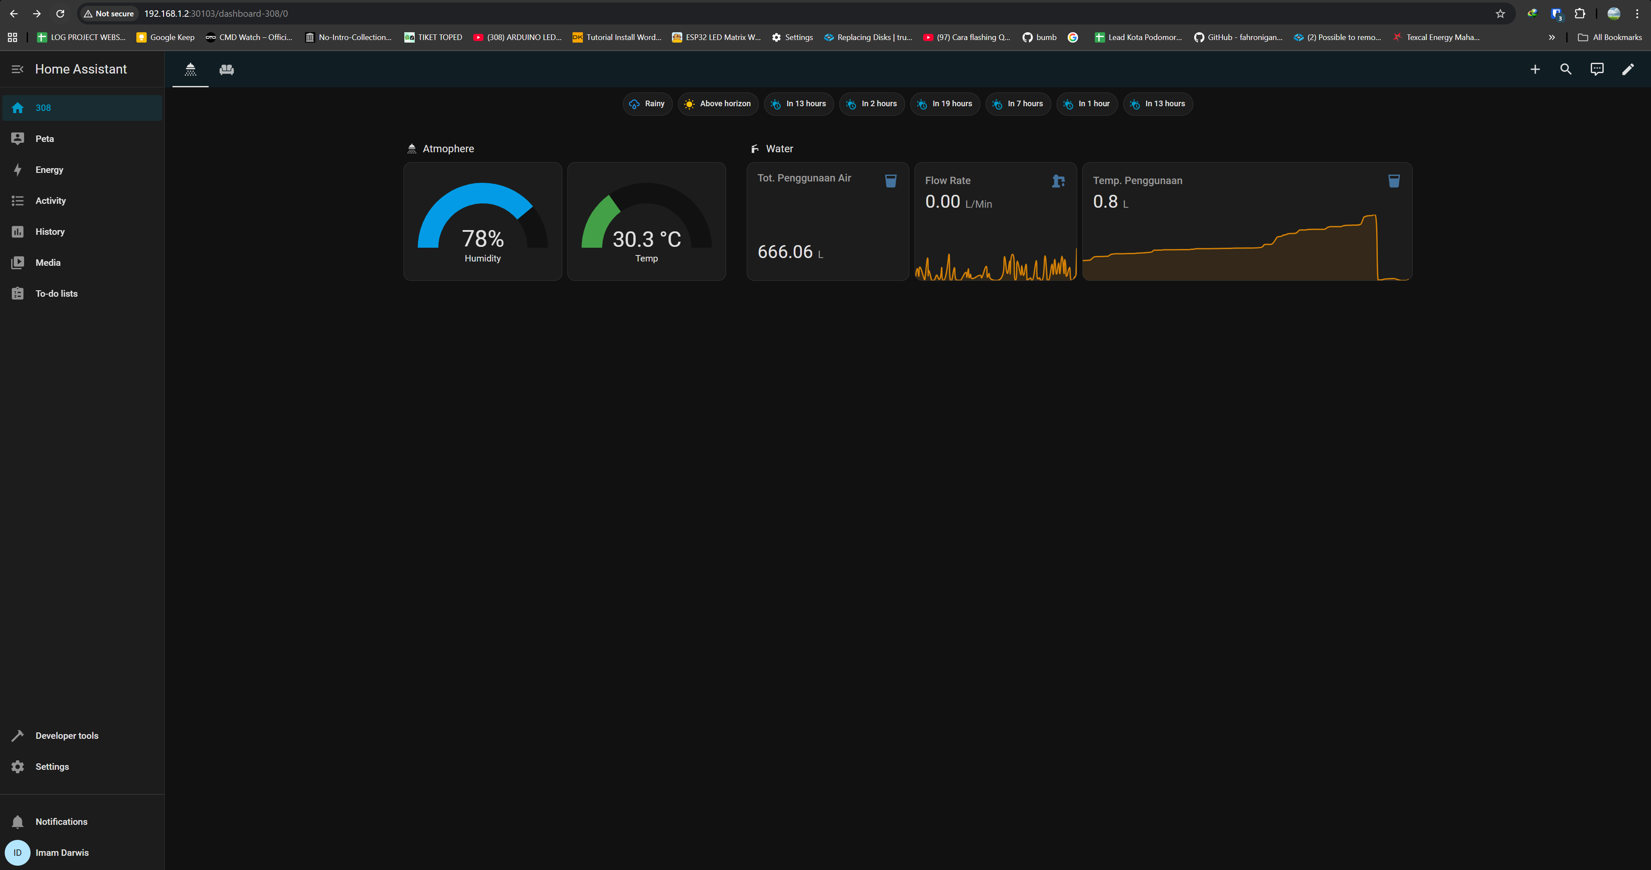Click the Rainy weather badge
The image size is (1651, 870).
(x=647, y=104)
